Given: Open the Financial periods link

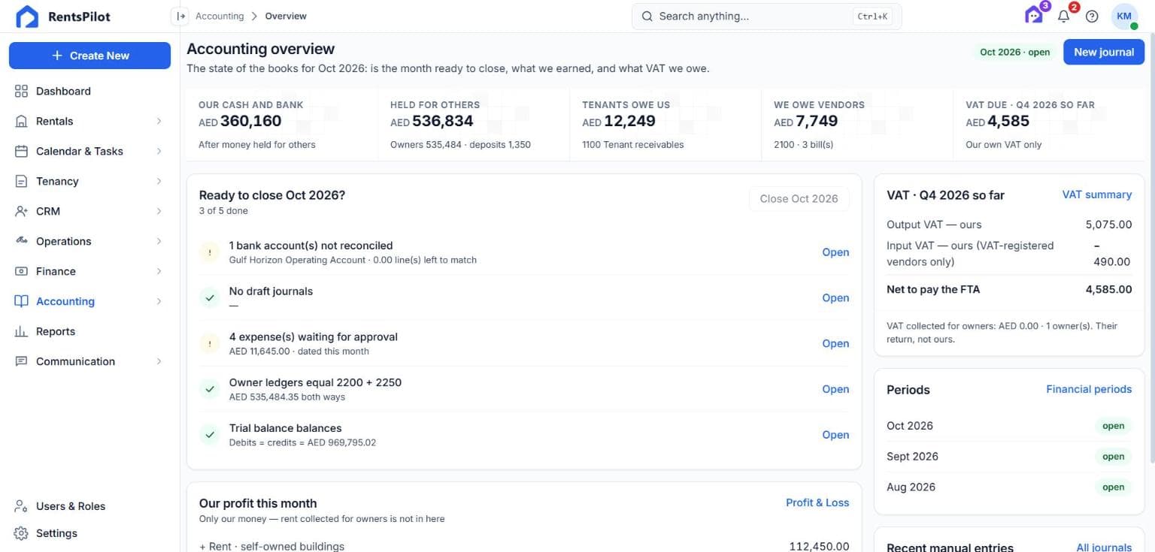Looking at the screenshot, I should (1089, 389).
